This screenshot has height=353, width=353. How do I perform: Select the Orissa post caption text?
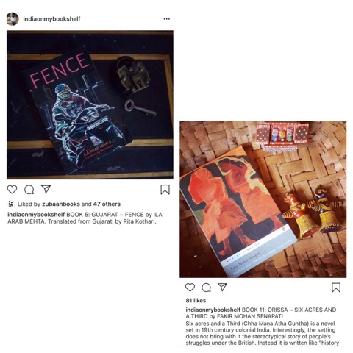pyautogui.click(x=262, y=327)
